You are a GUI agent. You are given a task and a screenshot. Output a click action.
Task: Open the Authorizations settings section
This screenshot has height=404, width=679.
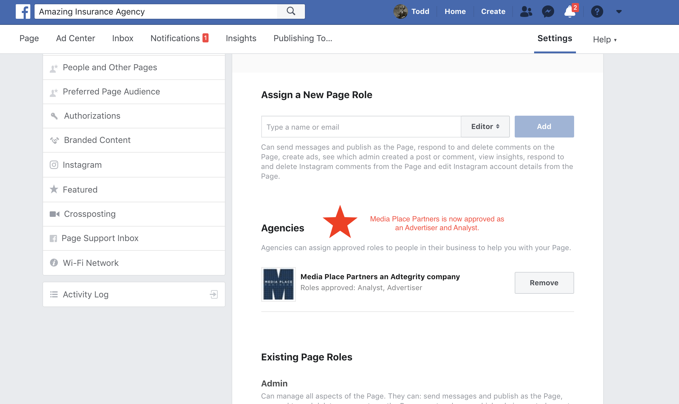(134, 116)
